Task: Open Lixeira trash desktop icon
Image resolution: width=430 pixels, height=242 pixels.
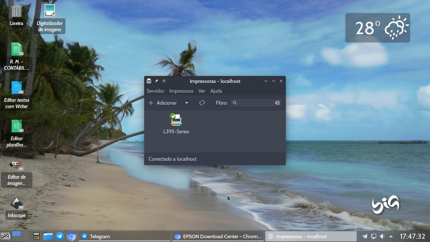Action: click(16, 15)
